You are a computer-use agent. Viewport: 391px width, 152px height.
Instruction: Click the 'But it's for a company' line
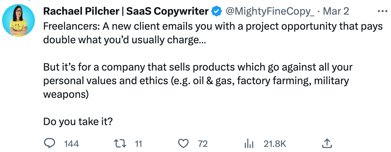(198, 67)
